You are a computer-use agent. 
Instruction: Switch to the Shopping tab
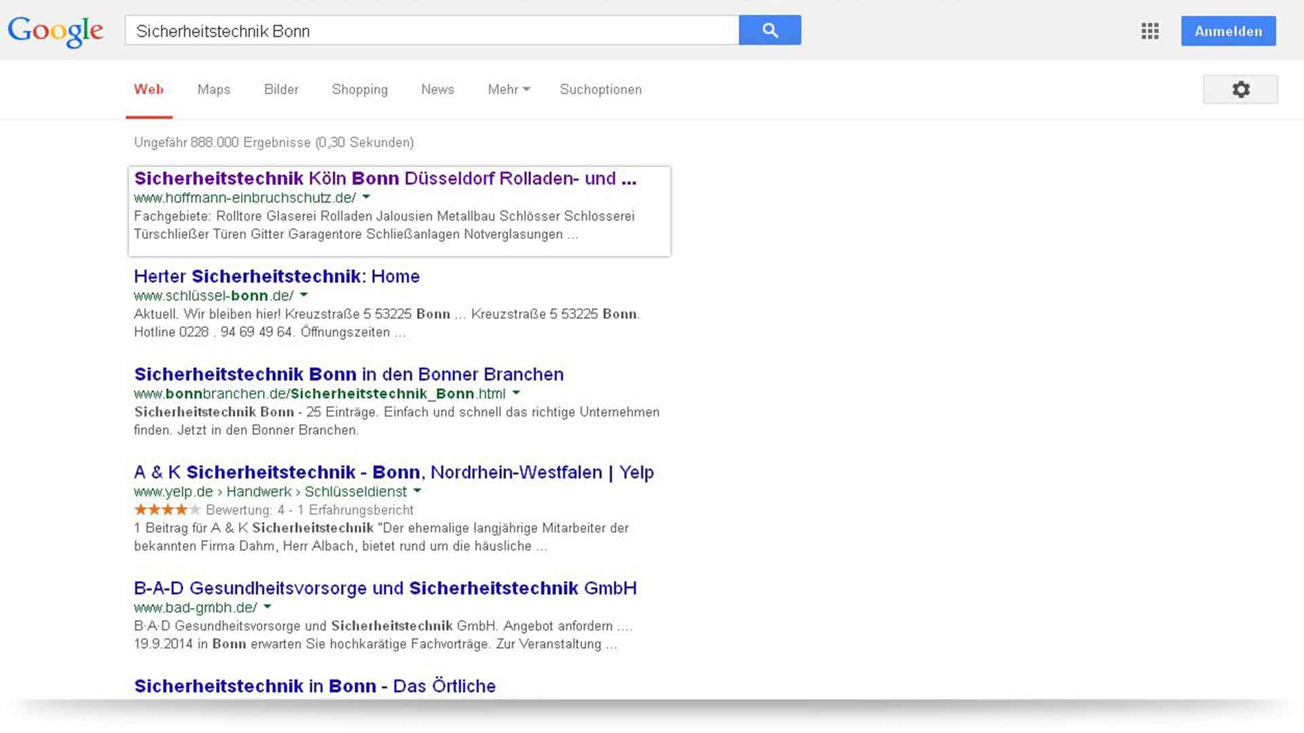click(x=360, y=90)
